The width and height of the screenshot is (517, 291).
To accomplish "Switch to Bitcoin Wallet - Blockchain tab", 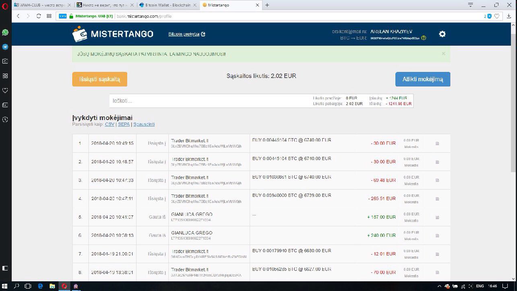I will pos(168,5).
